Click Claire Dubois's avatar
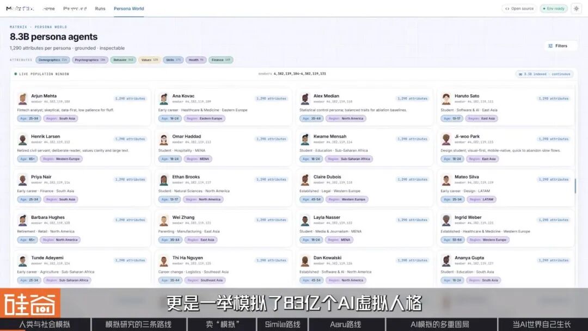588x331 pixels. pos(305,180)
